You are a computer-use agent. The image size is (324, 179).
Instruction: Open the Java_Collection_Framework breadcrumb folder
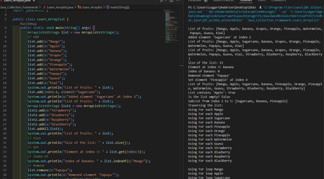tap(19, 7)
